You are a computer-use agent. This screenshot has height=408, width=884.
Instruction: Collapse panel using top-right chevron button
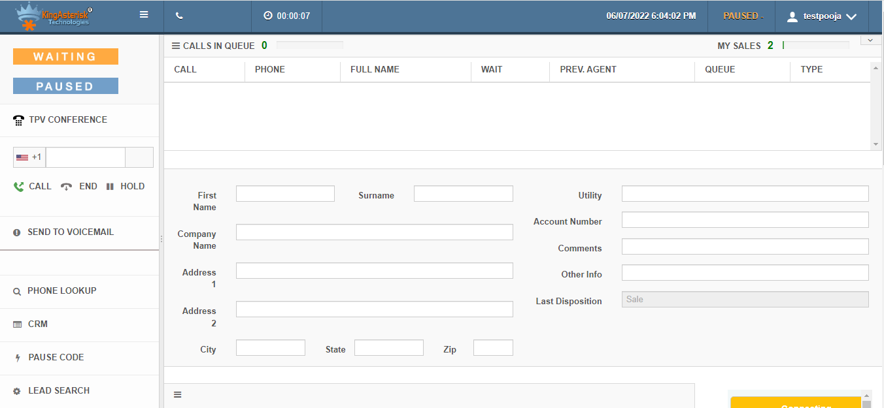(871, 40)
